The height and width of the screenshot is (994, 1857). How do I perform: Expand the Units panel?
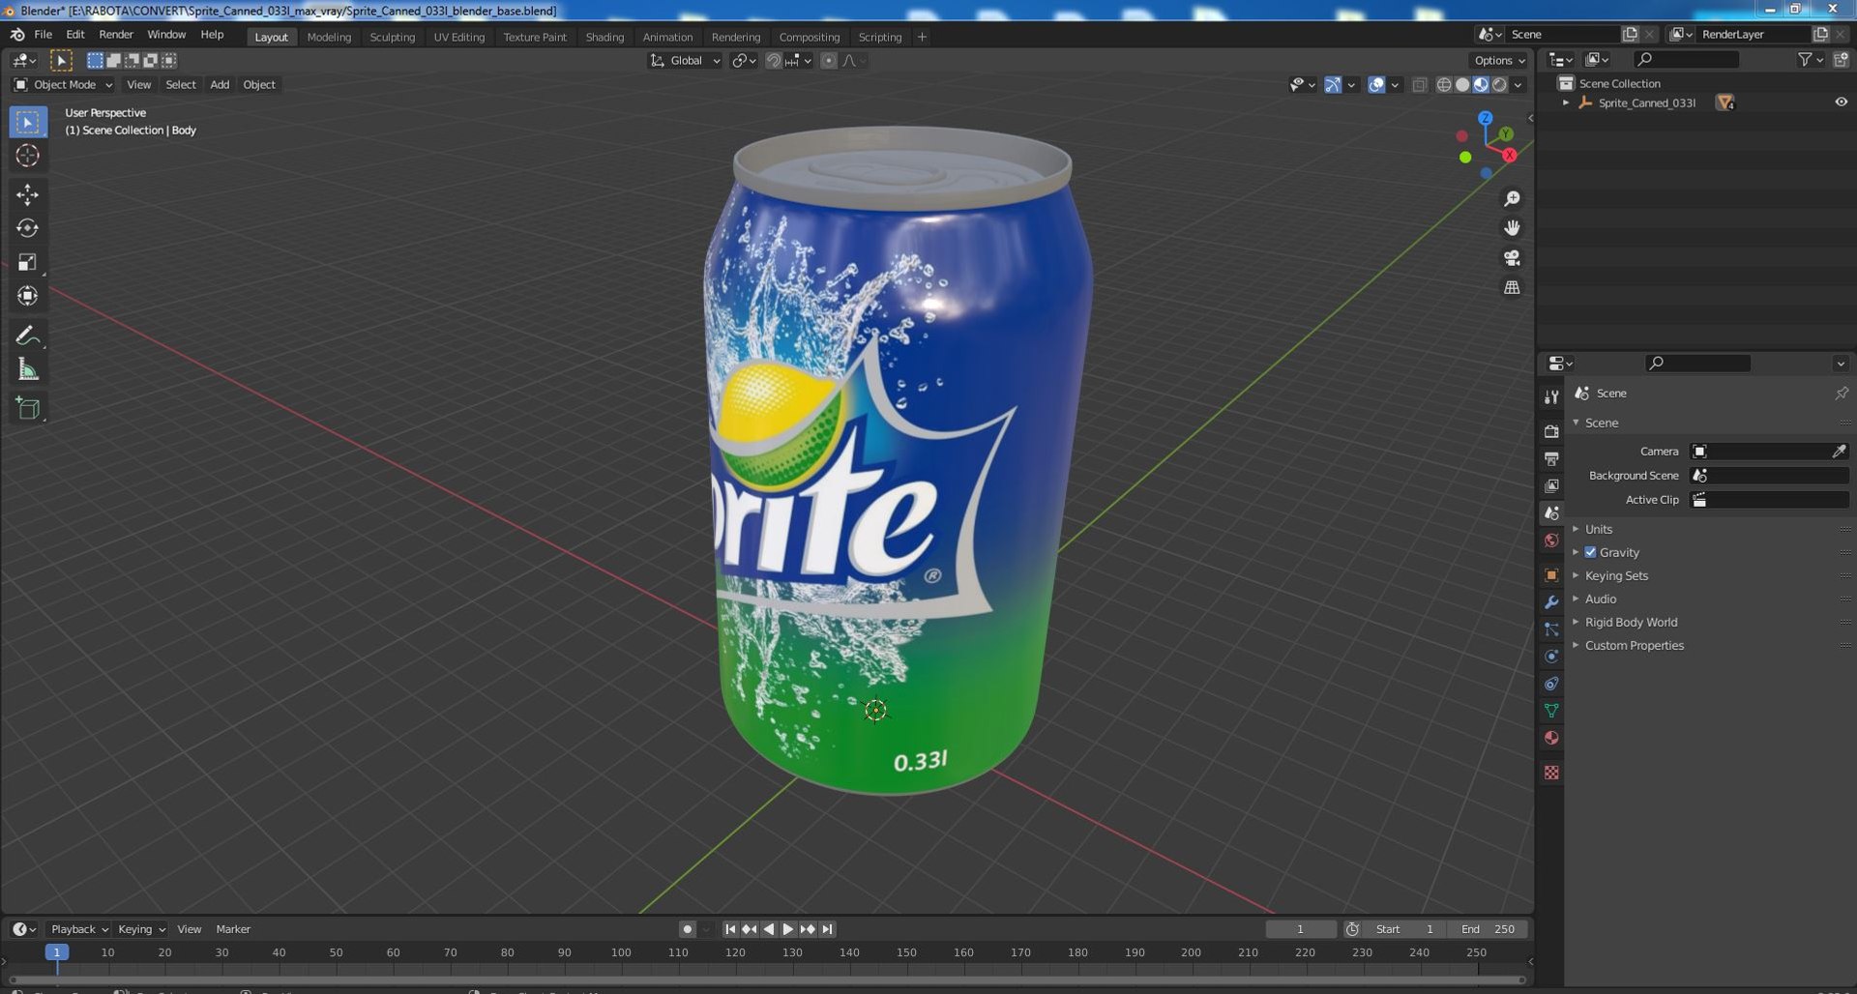1598,529
